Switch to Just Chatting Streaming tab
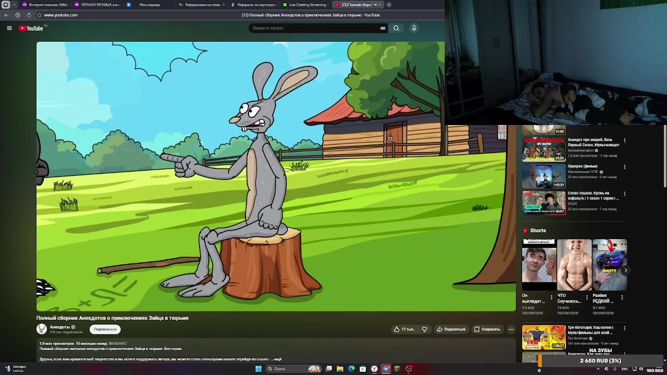The width and height of the screenshot is (667, 375). (x=305, y=5)
